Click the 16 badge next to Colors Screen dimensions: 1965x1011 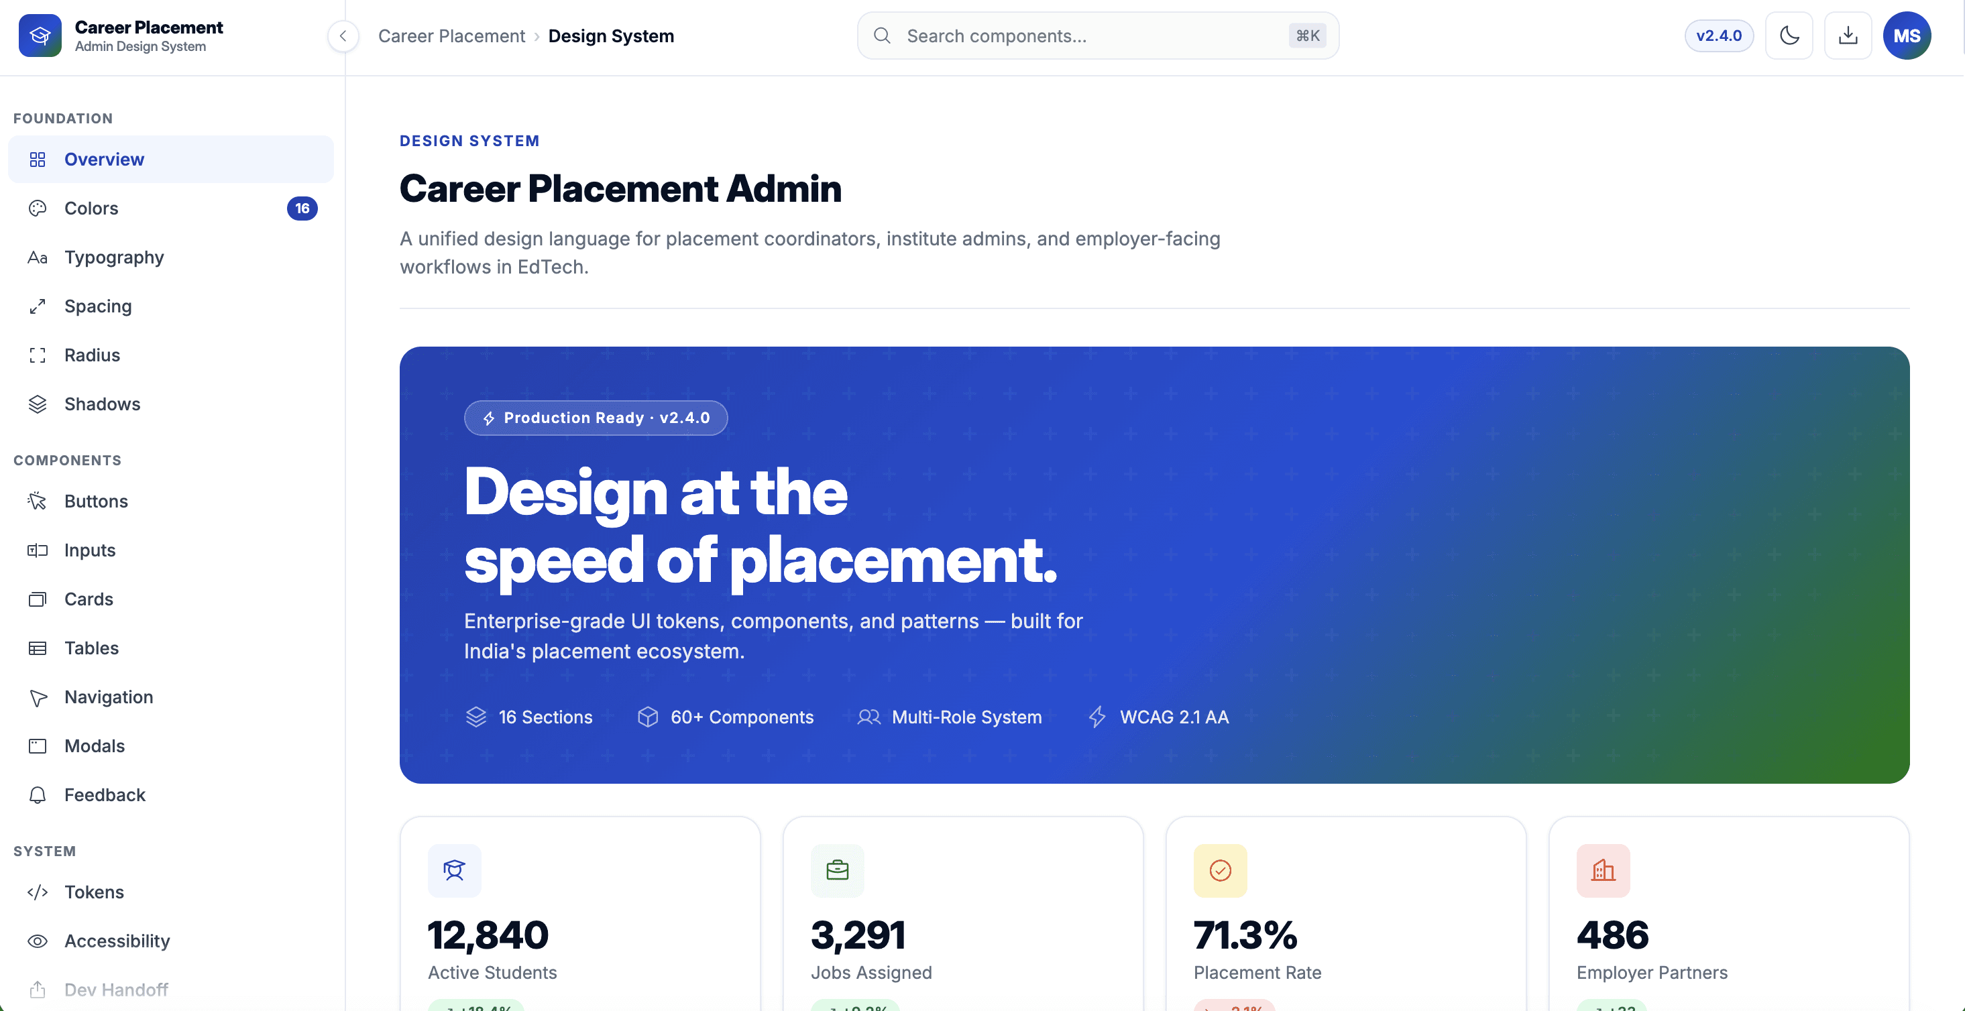tap(302, 208)
